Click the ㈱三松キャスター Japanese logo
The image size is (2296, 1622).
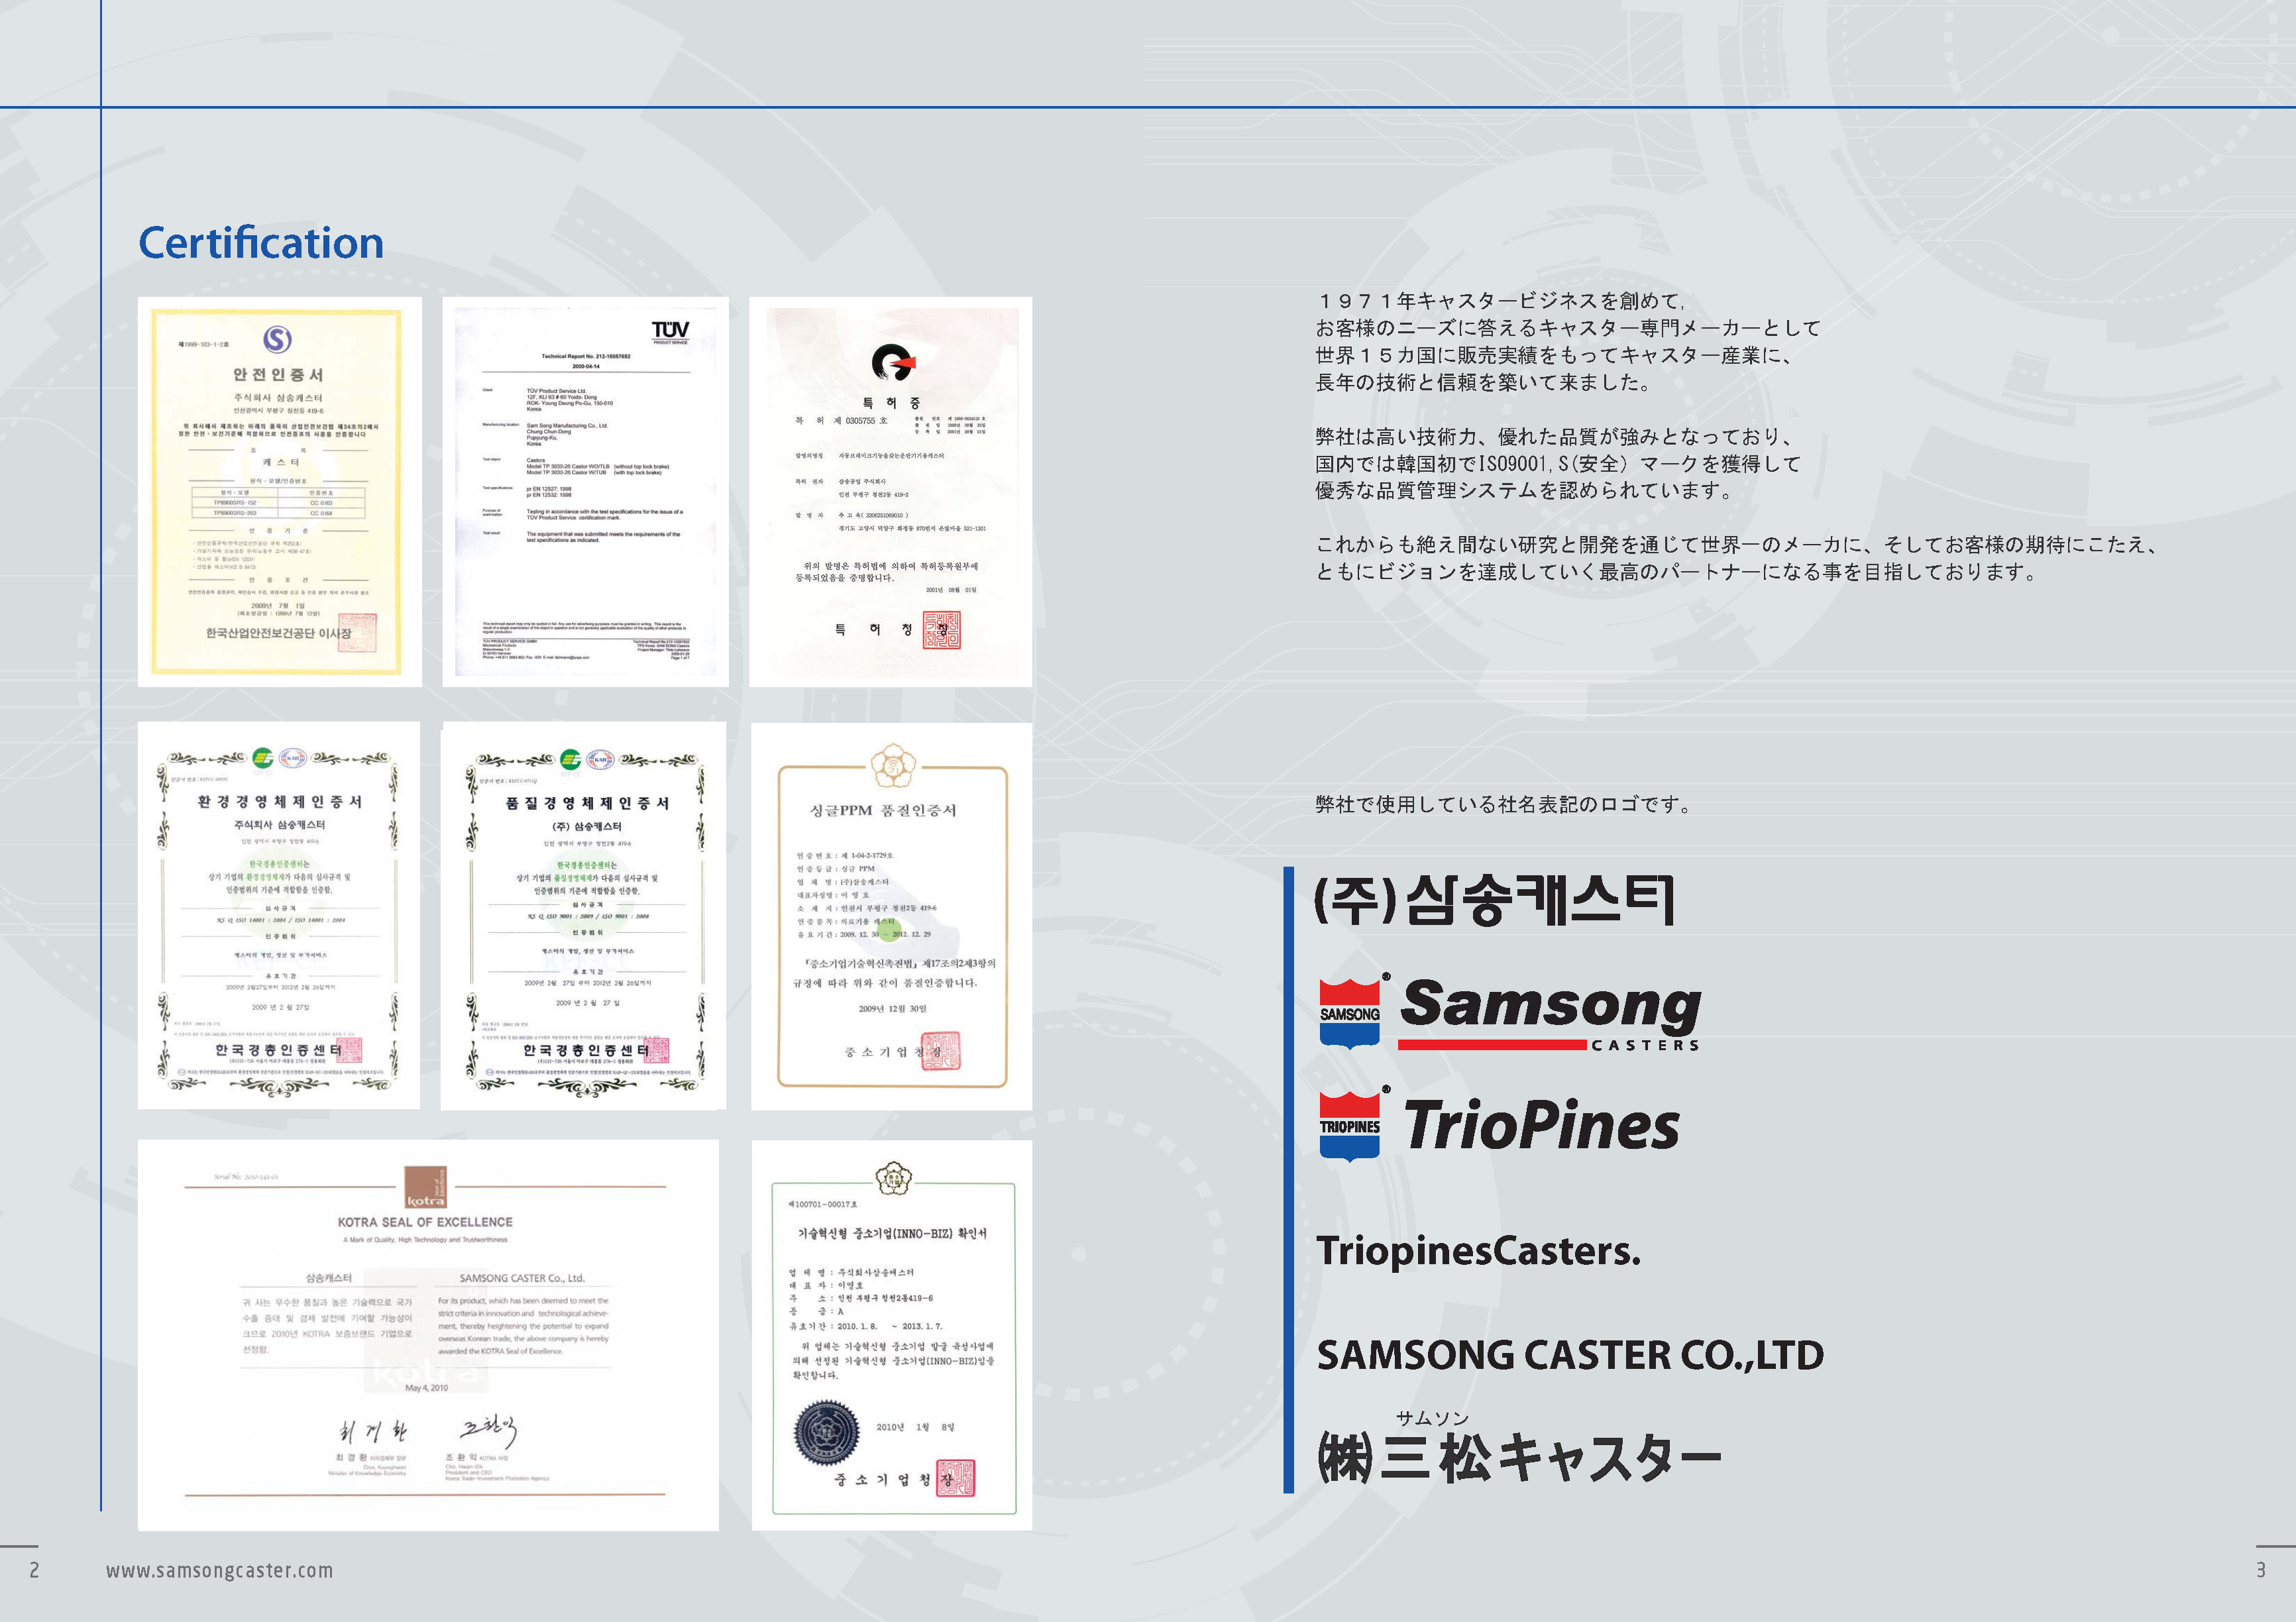(x=1519, y=1458)
